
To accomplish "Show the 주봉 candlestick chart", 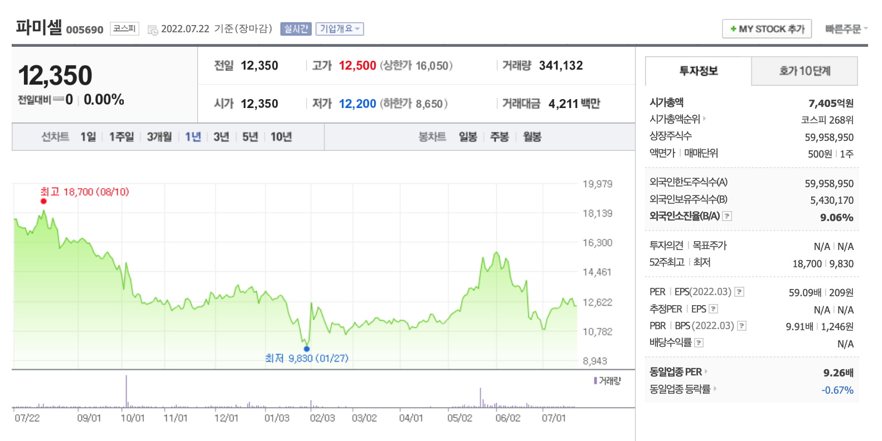I will tap(500, 137).
